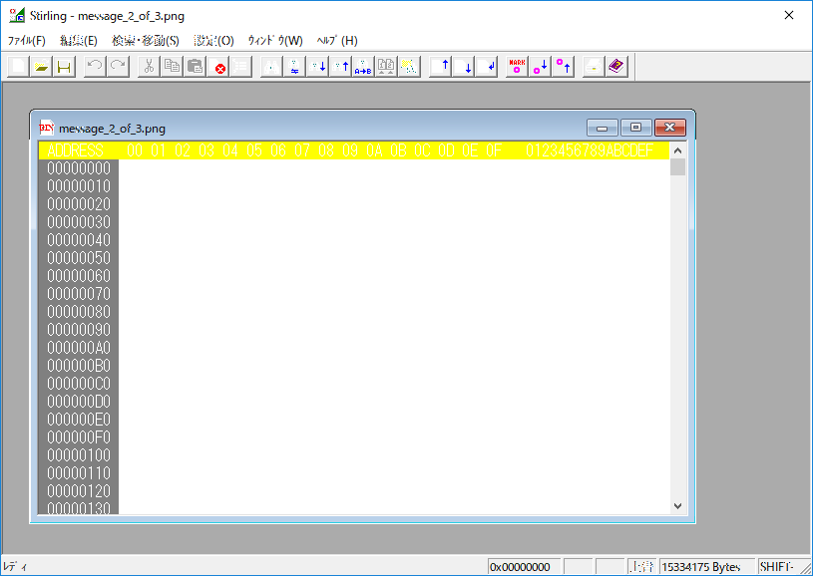
Task: Click the select-all list icon
Action: pyautogui.click(x=240, y=67)
